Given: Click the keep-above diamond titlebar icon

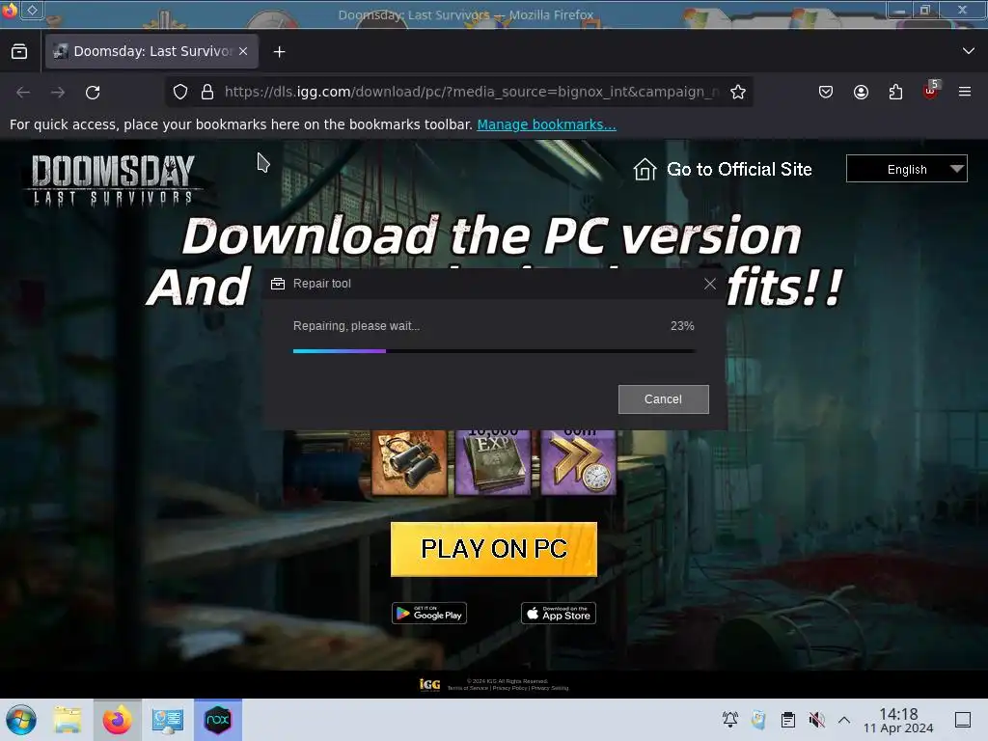Looking at the screenshot, I should [x=32, y=10].
